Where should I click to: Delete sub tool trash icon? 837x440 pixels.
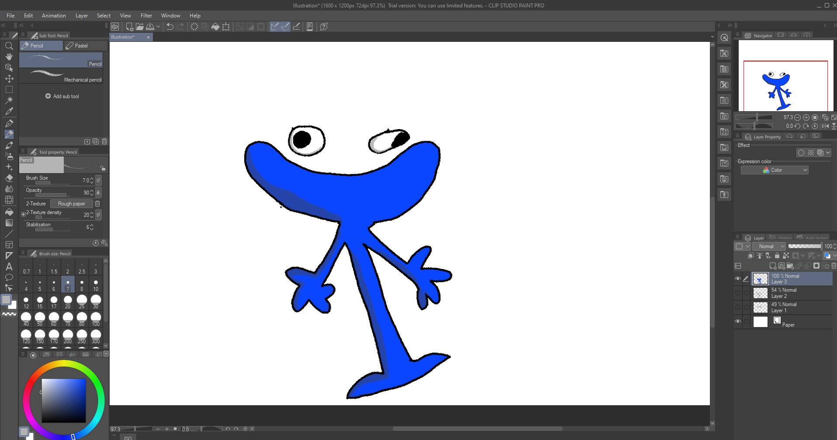(x=104, y=141)
